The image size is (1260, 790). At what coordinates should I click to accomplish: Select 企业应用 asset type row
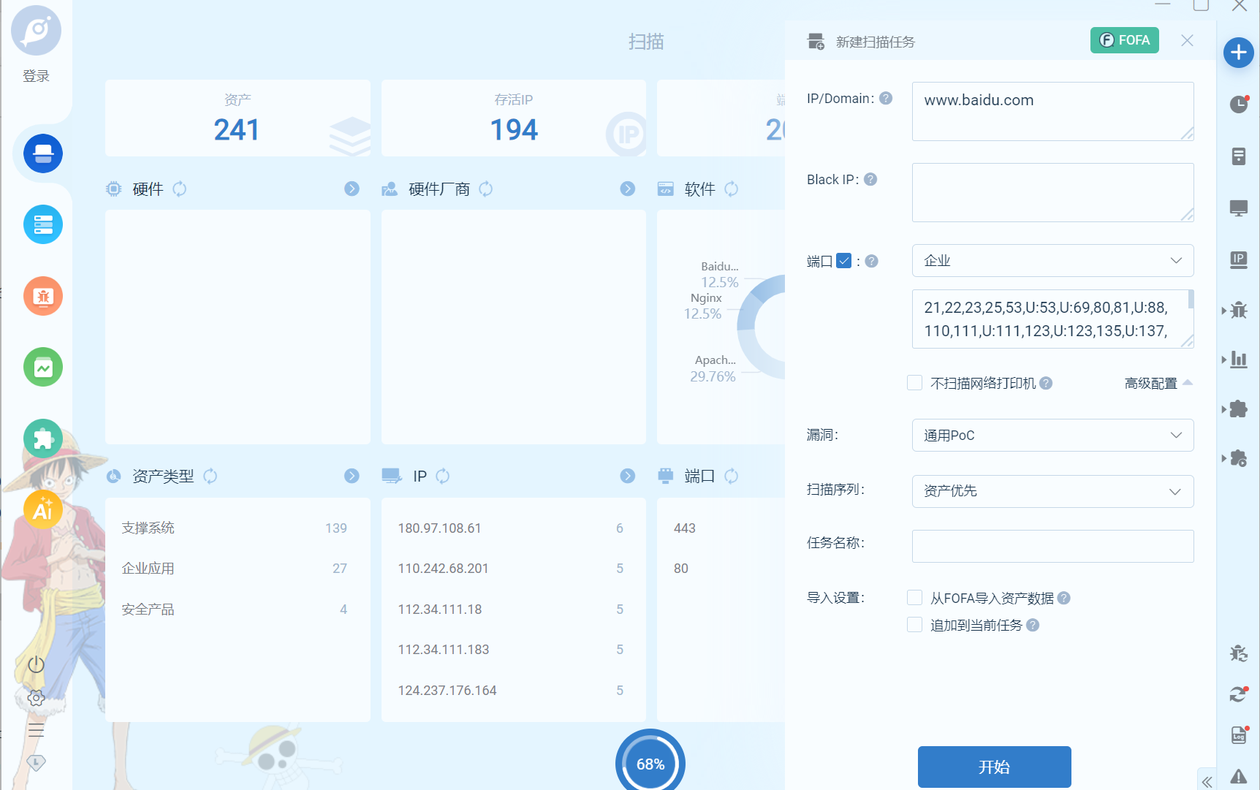(238, 569)
